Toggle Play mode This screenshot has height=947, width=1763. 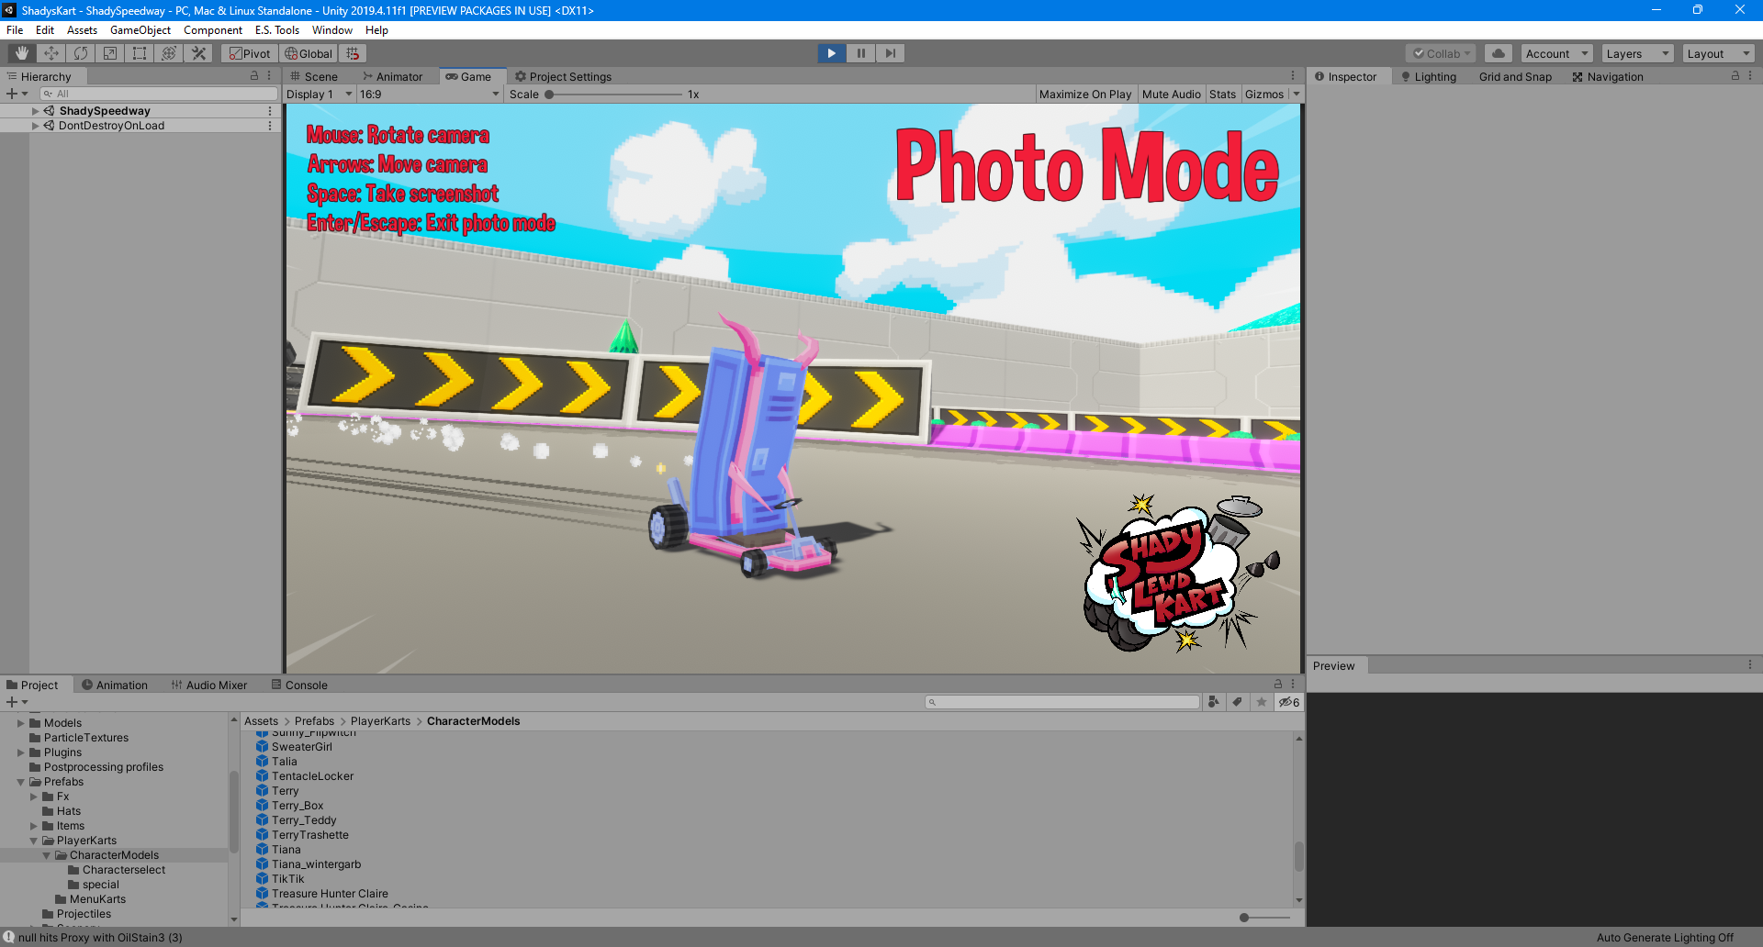pyautogui.click(x=832, y=53)
